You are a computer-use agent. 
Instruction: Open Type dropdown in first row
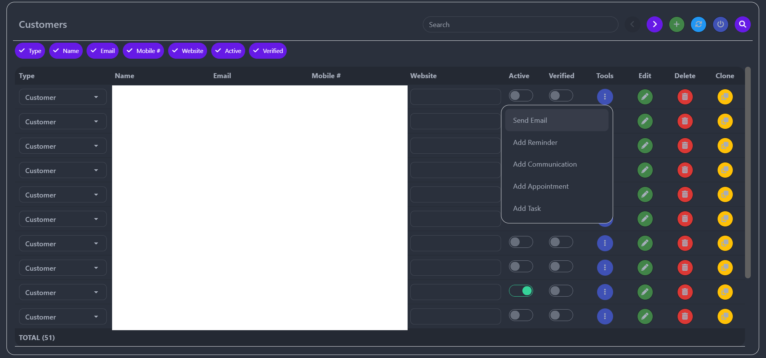(x=63, y=97)
